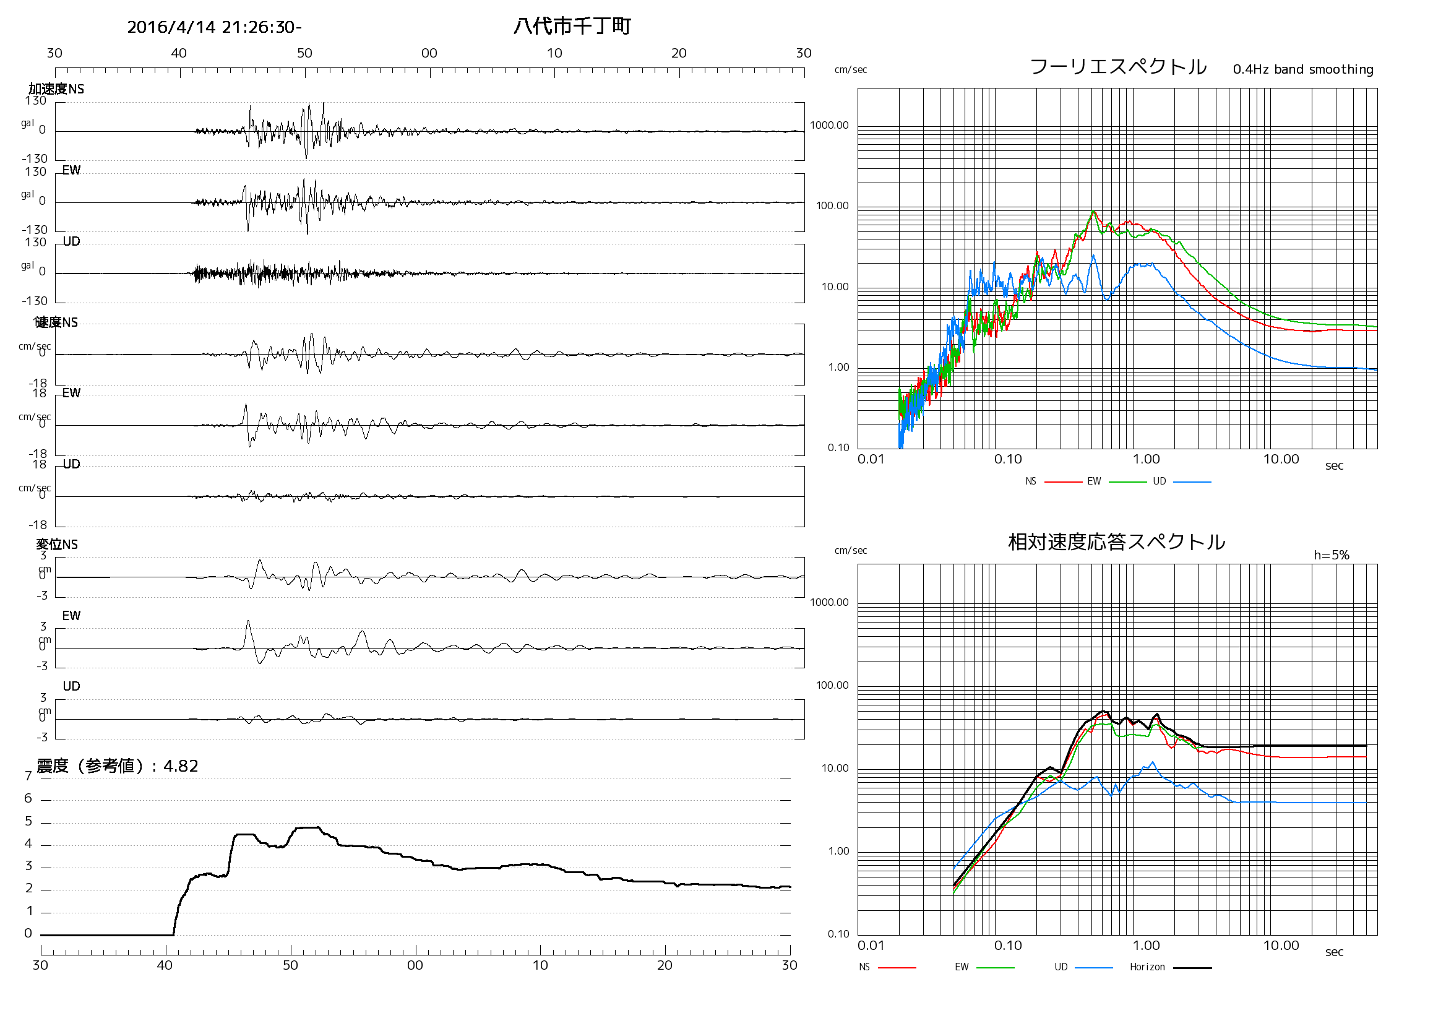Click the 震度（参考値）: 4.82 label

pyautogui.click(x=118, y=766)
